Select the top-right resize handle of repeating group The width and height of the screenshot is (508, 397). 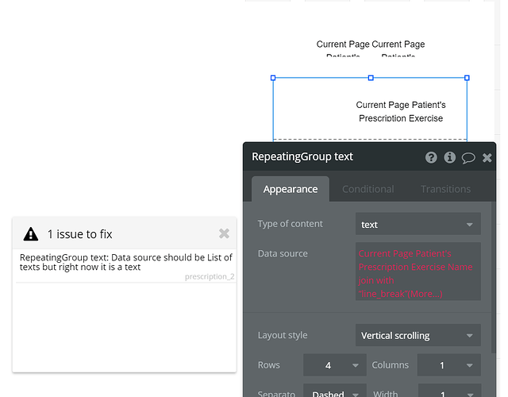pyautogui.click(x=467, y=78)
